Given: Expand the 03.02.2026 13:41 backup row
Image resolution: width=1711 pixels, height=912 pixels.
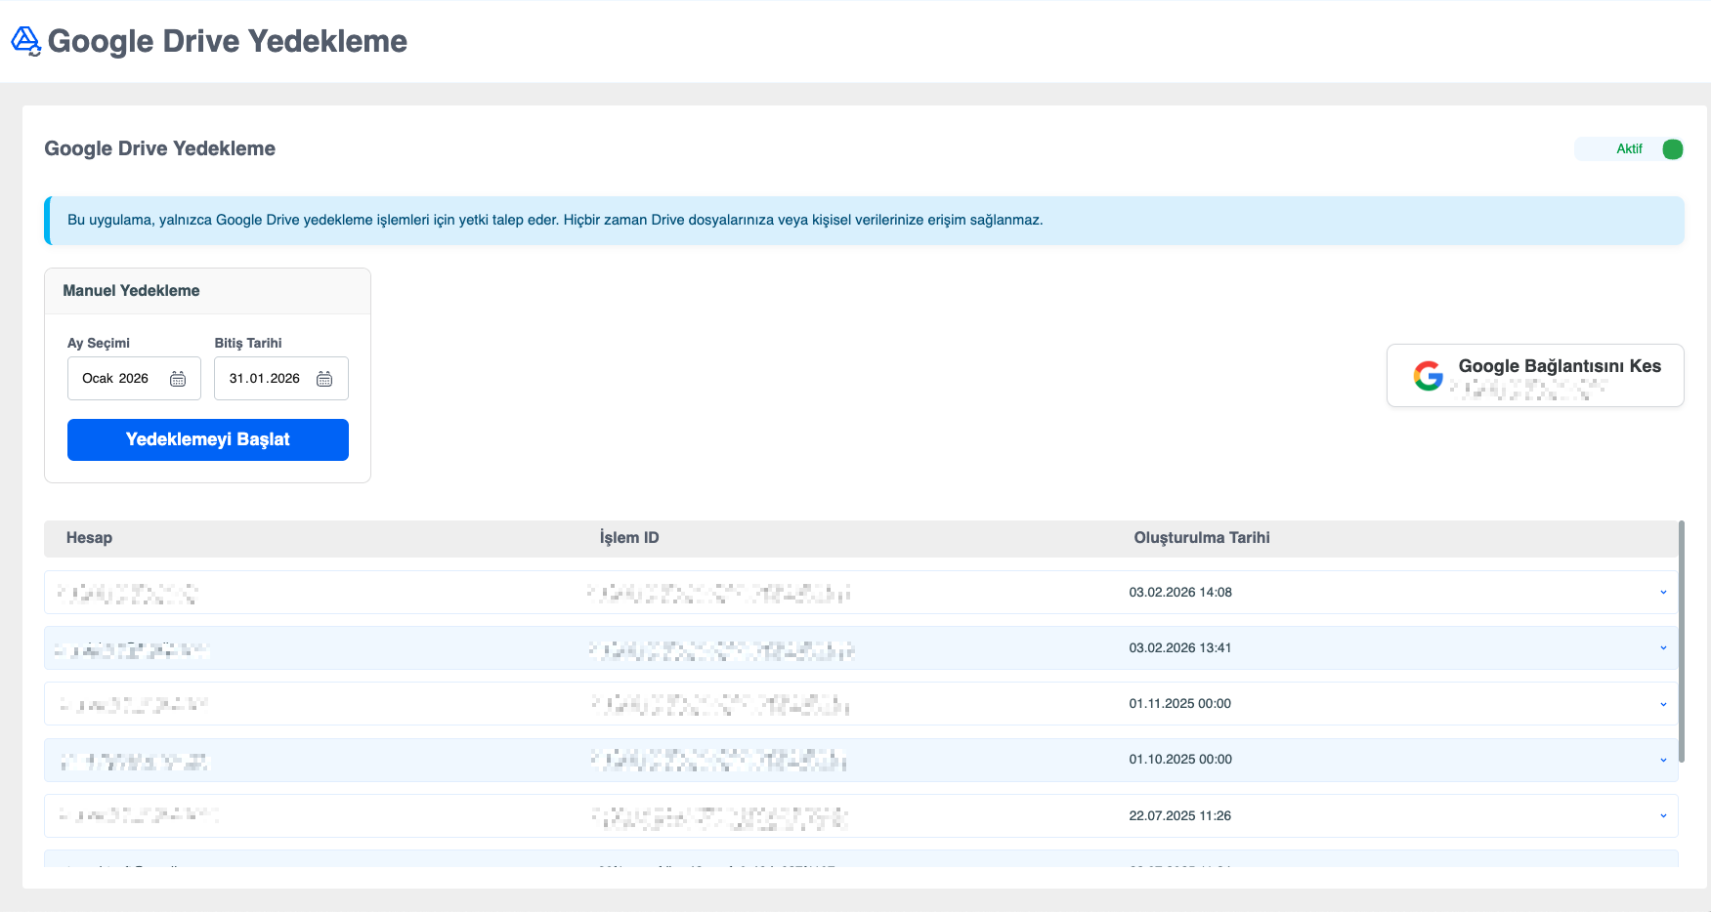Looking at the screenshot, I should pyautogui.click(x=1663, y=648).
